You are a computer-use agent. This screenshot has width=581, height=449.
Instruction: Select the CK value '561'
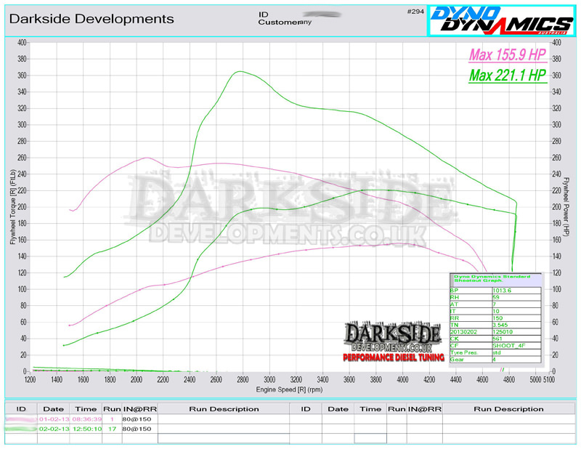coord(497,339)
